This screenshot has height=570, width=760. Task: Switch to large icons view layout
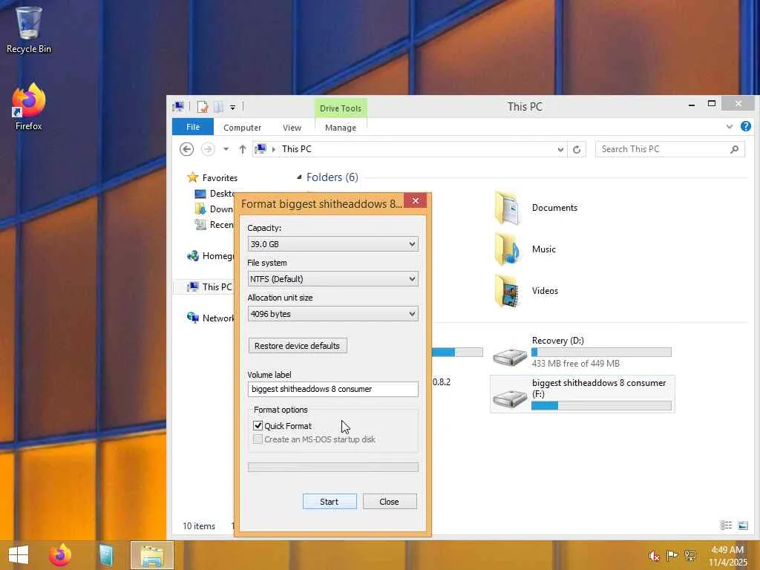click(742, 525)
